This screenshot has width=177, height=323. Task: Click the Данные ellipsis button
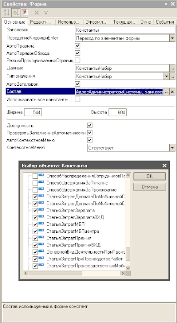point(172,68)
